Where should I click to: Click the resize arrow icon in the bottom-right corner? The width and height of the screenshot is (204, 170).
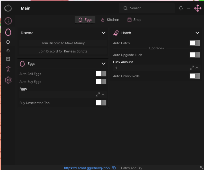[x=202, y=168]
